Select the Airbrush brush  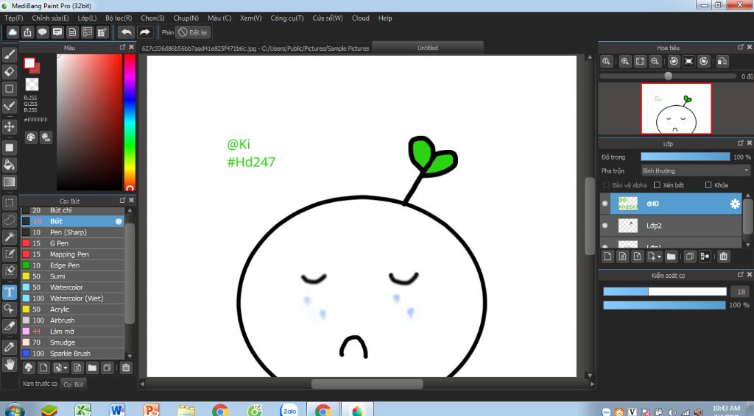(73, 320)
